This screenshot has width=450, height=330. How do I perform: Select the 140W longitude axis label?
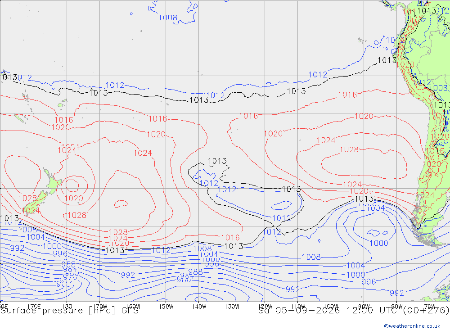199,307
